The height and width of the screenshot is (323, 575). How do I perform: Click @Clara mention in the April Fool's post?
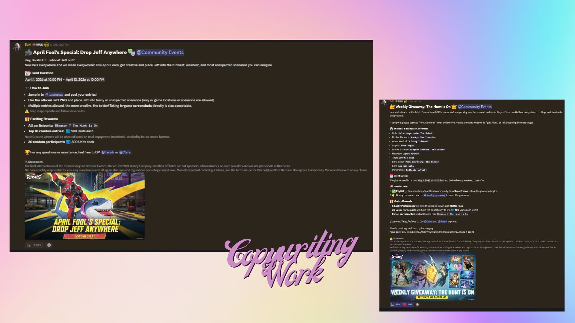click(x=125, y=152)
